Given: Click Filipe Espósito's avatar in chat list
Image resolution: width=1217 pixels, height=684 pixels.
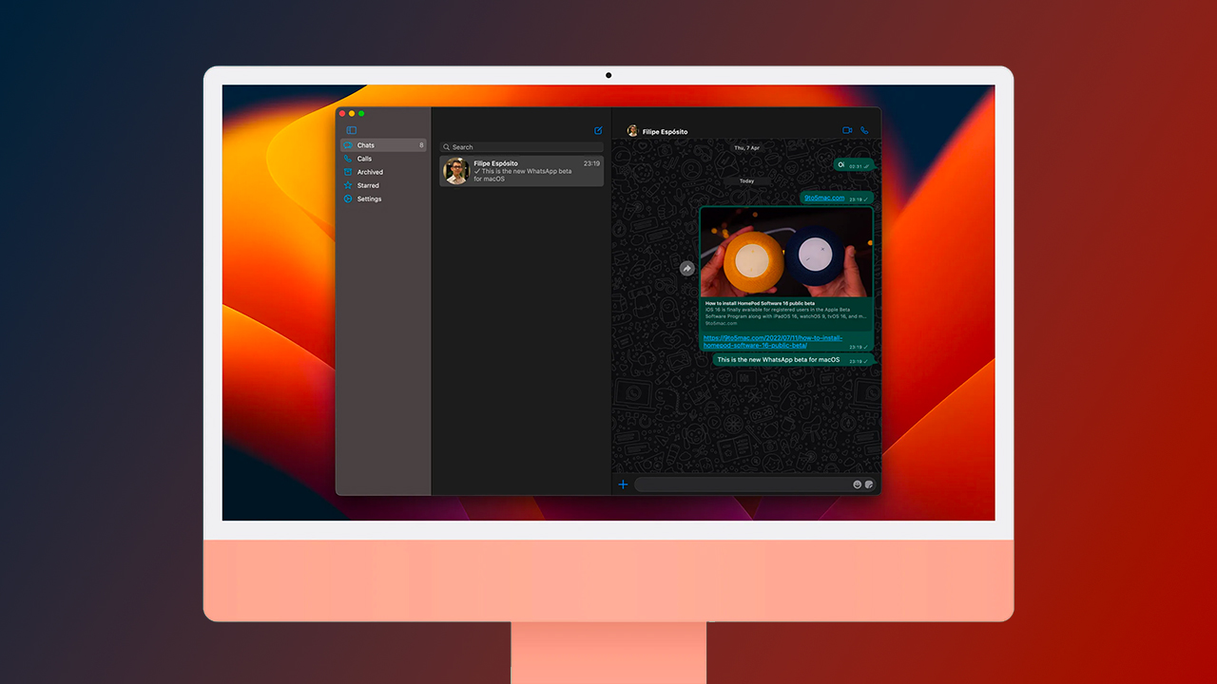Looking at the screenshot, I should tap(456, 171).
